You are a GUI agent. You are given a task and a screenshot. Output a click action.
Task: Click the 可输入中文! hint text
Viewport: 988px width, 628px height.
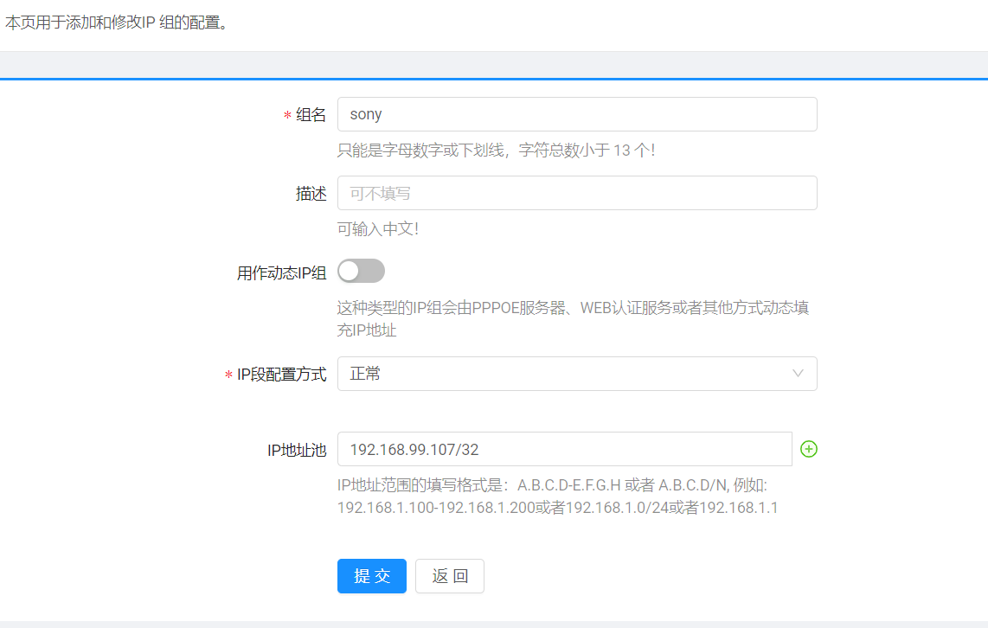click(377, 229)
